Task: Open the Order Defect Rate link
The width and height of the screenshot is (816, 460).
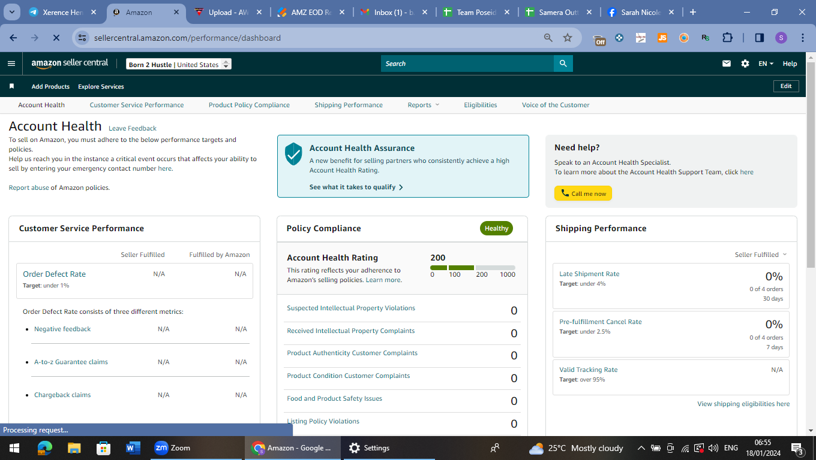Action: 55,274
